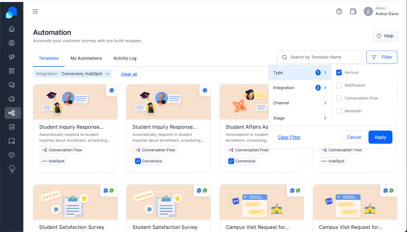Open the shield check icon in sidebar

coord(12,155)
